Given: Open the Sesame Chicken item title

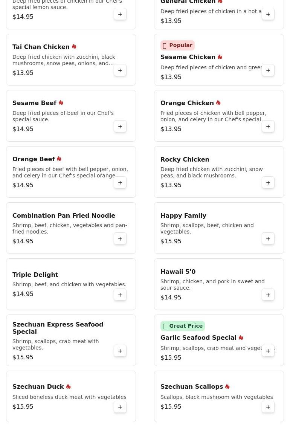Looking at the screenshot, I should (188, 57).
